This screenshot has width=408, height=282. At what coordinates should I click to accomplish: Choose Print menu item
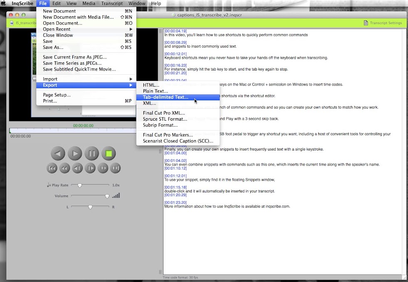click(86, 101)
